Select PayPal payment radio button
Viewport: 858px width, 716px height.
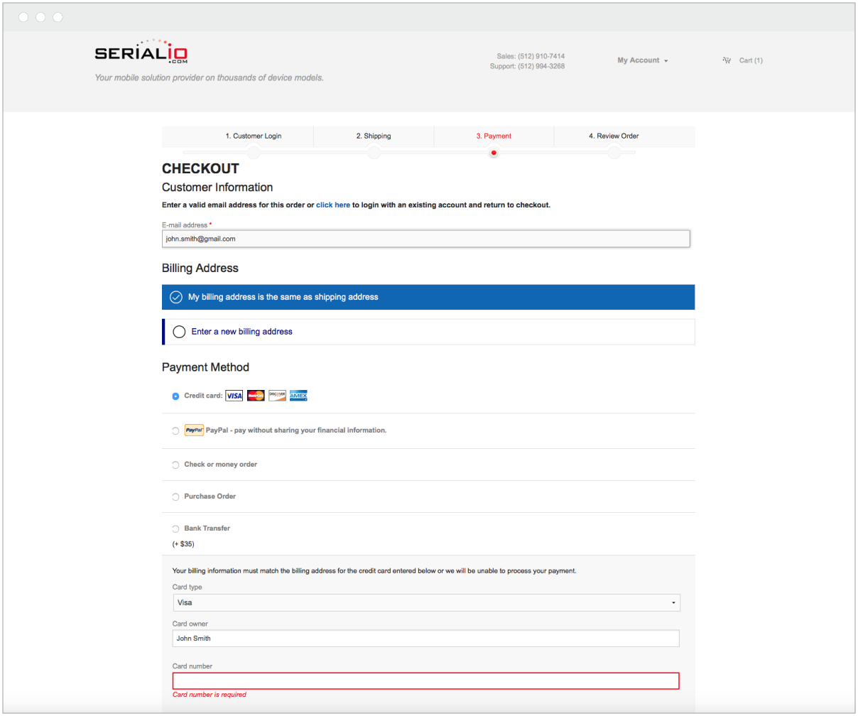(x=175, y=431)
